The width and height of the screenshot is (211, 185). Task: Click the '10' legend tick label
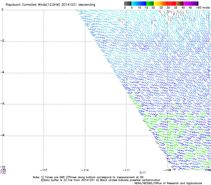pyautogui.click(x=139, y=8)
